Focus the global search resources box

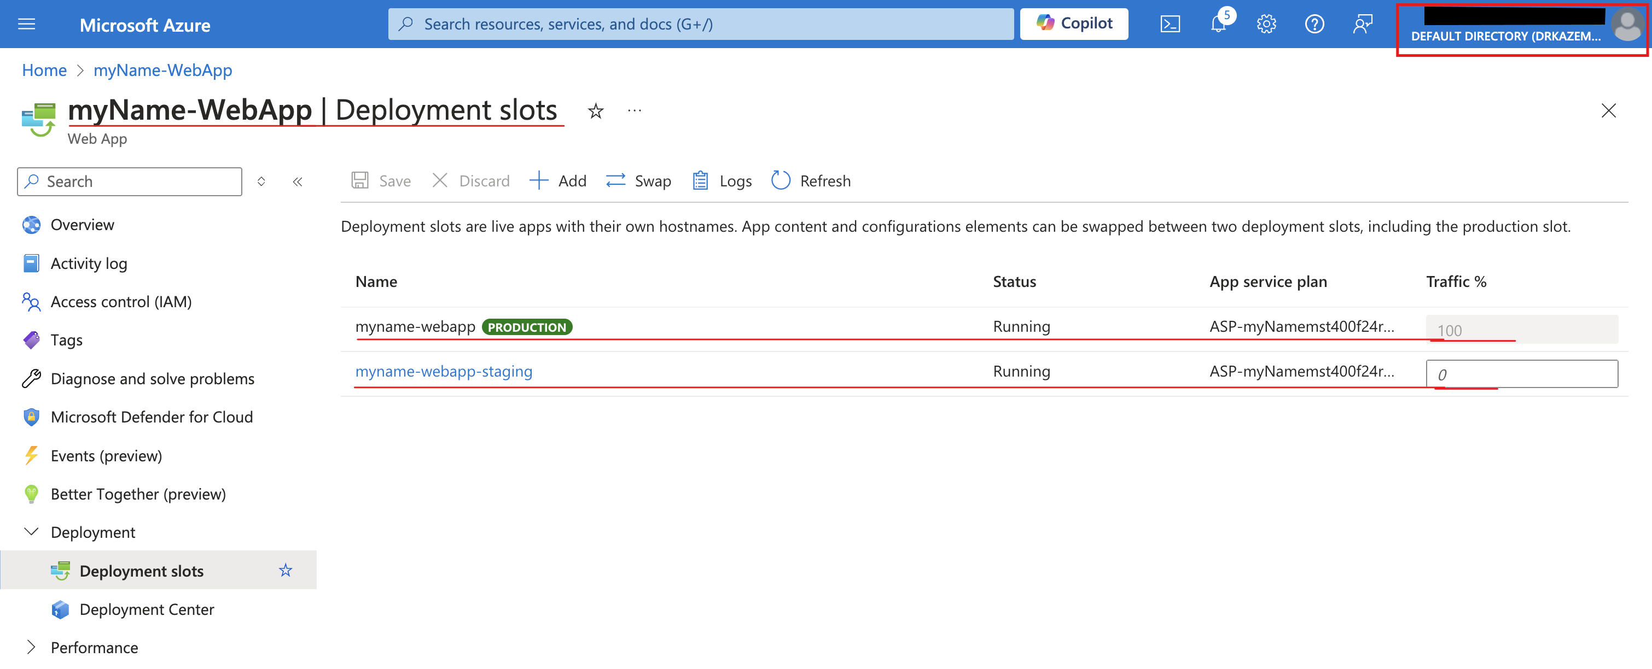coord(701,24)
